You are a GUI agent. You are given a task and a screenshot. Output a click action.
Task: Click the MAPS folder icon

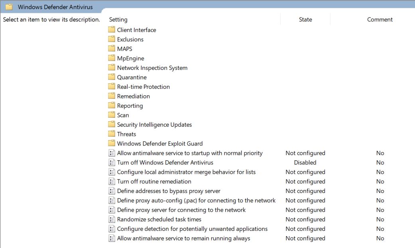(x=112, y=48)
